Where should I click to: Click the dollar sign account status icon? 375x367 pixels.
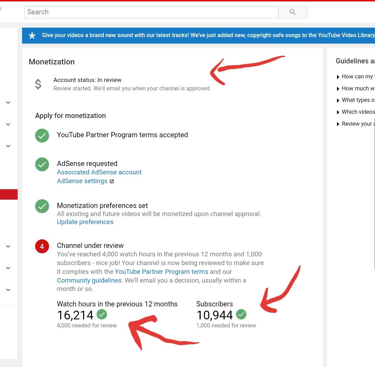click(x=38, y=84)
